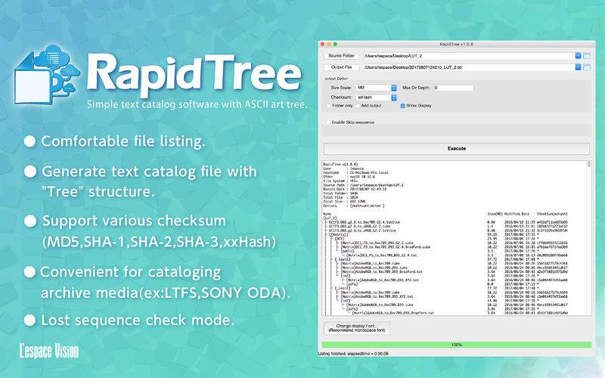Viewport: 605px width, 378px height.
Task: Expand the Output File path history dropdown
Action: point(578,67)
